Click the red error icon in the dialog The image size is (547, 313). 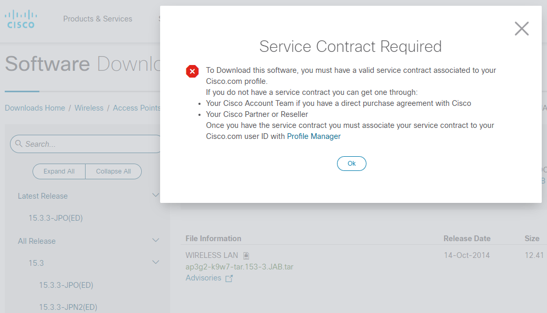click(x=192, y=71)
